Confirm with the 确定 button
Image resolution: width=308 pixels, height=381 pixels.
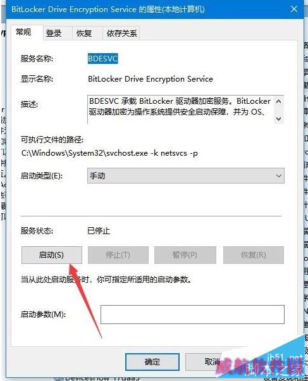[152, 362]
